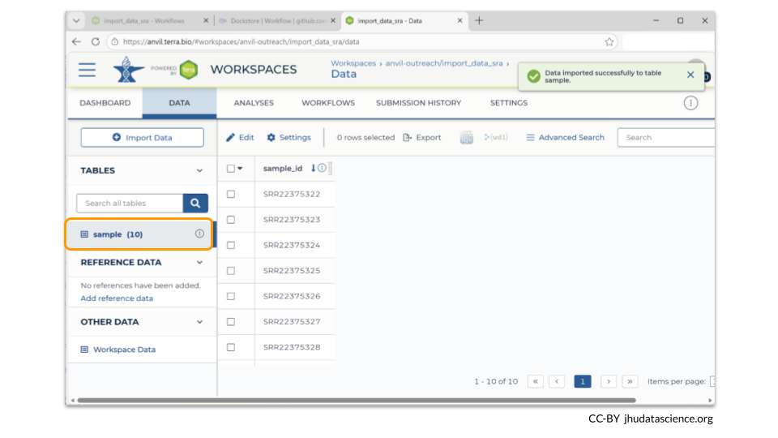Open the workspace action menu (three dots)

(690, 103)
